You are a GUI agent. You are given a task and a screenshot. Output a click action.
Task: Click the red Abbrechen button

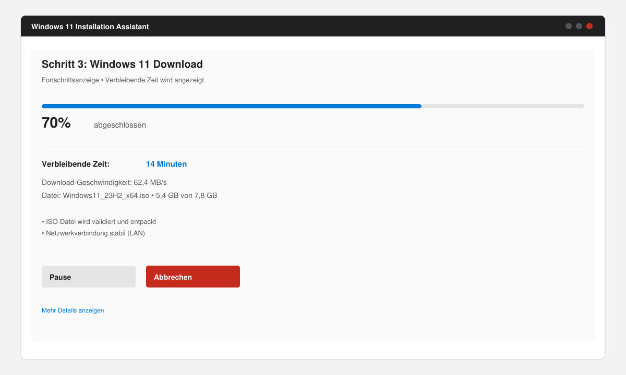coord(193,277)
